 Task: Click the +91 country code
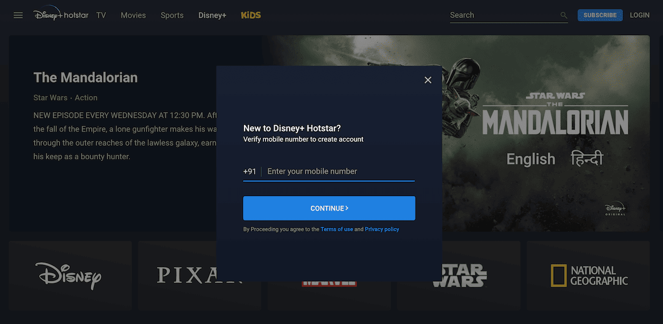click(250, 171)
